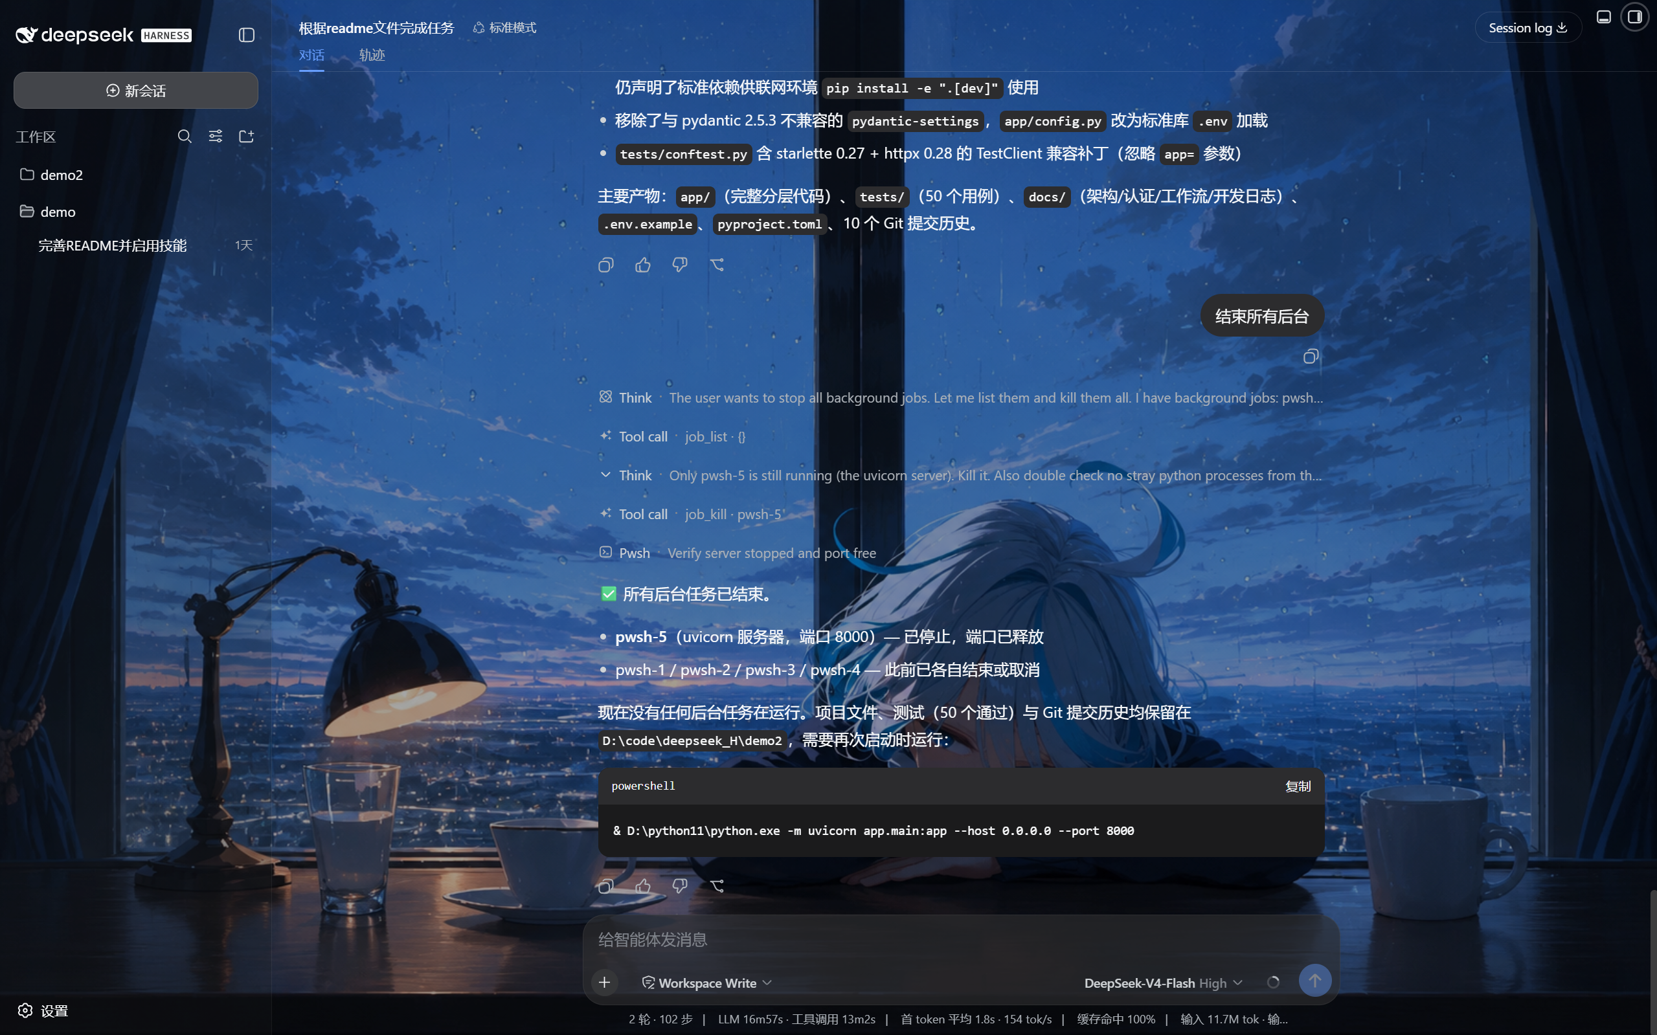Click the docs/ code chip
Viewport: 1657px width, 1035px height.
[1046, 197]
